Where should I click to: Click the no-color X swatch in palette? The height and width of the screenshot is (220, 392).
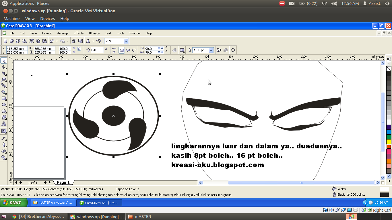(389, 69)
